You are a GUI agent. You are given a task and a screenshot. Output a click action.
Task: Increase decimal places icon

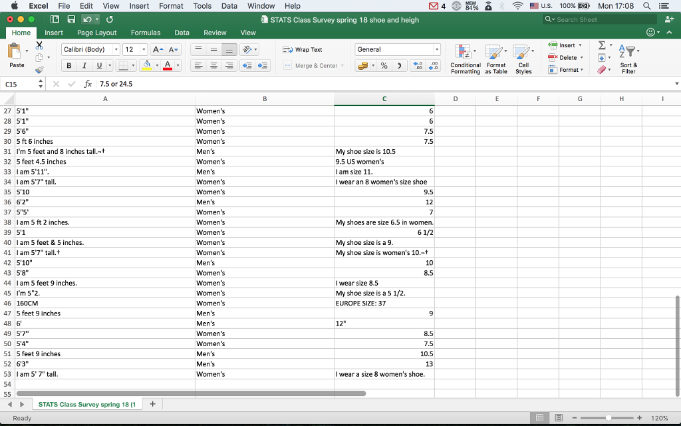[418, 66]
